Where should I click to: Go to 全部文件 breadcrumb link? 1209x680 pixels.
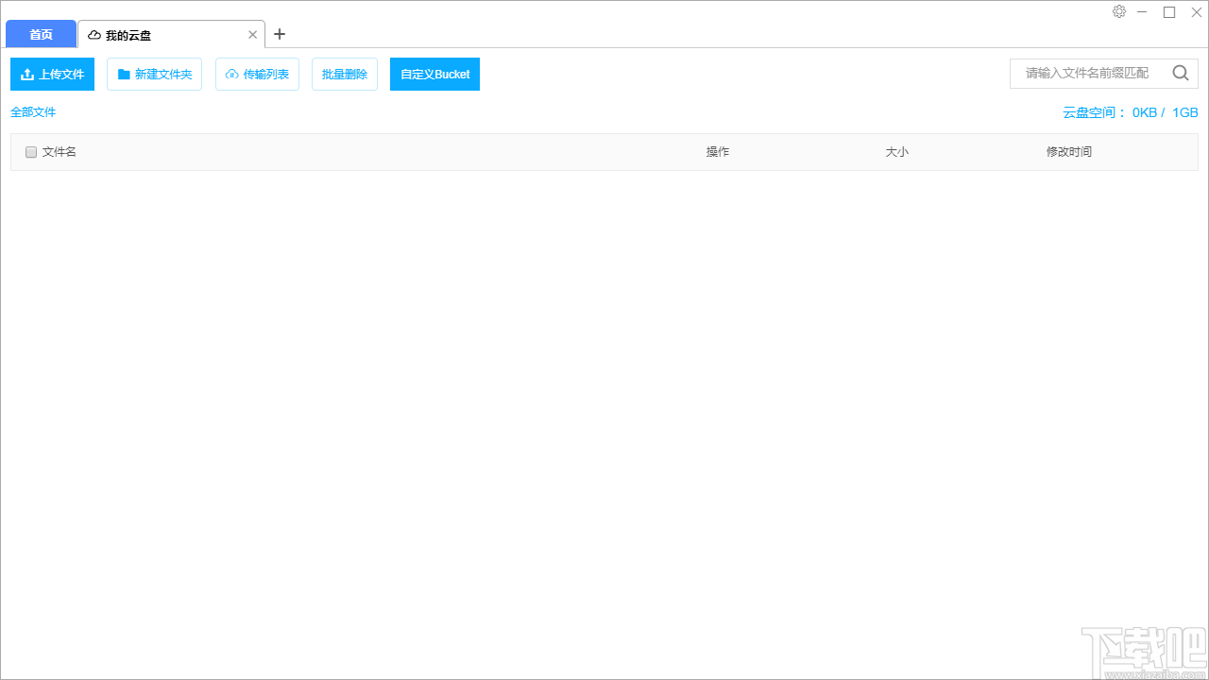33,112
